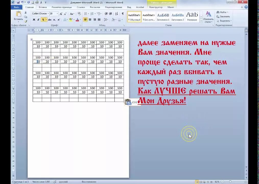The image size is (259, 184).
Task: Click the Grow Font icon
Action: click(61, 14)
